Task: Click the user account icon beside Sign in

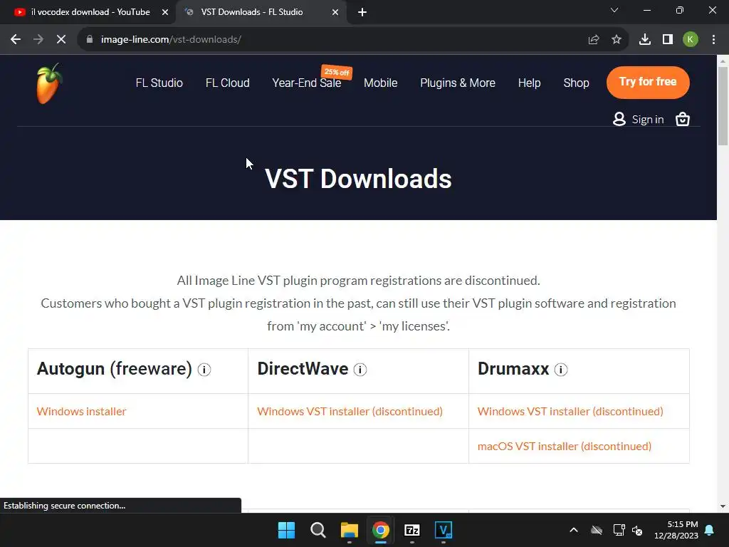Action: [619, 119]
